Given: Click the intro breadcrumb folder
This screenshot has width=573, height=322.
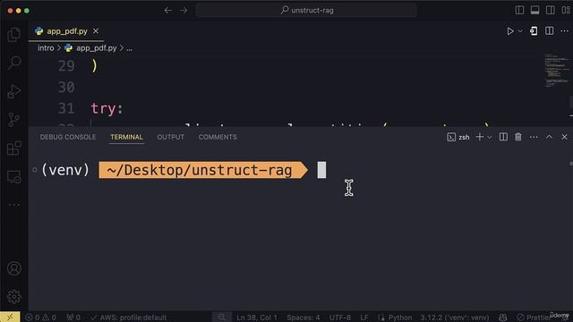Looking at the screenshot, I should 46,47.
